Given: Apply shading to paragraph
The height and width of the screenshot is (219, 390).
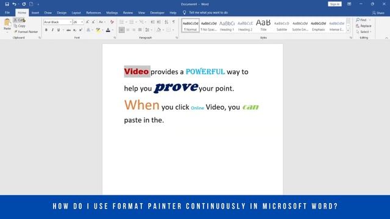Looking at the screenshot, I should 158,30.
